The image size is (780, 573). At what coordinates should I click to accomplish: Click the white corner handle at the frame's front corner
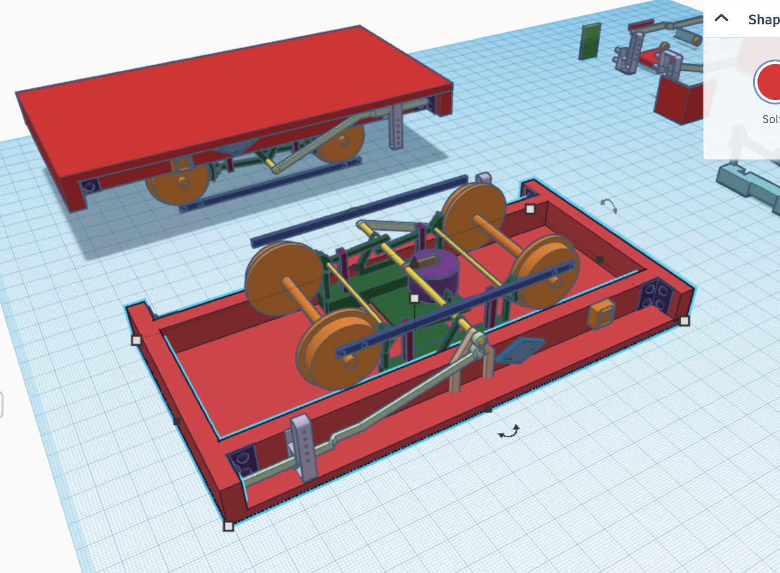coord(229,526)
